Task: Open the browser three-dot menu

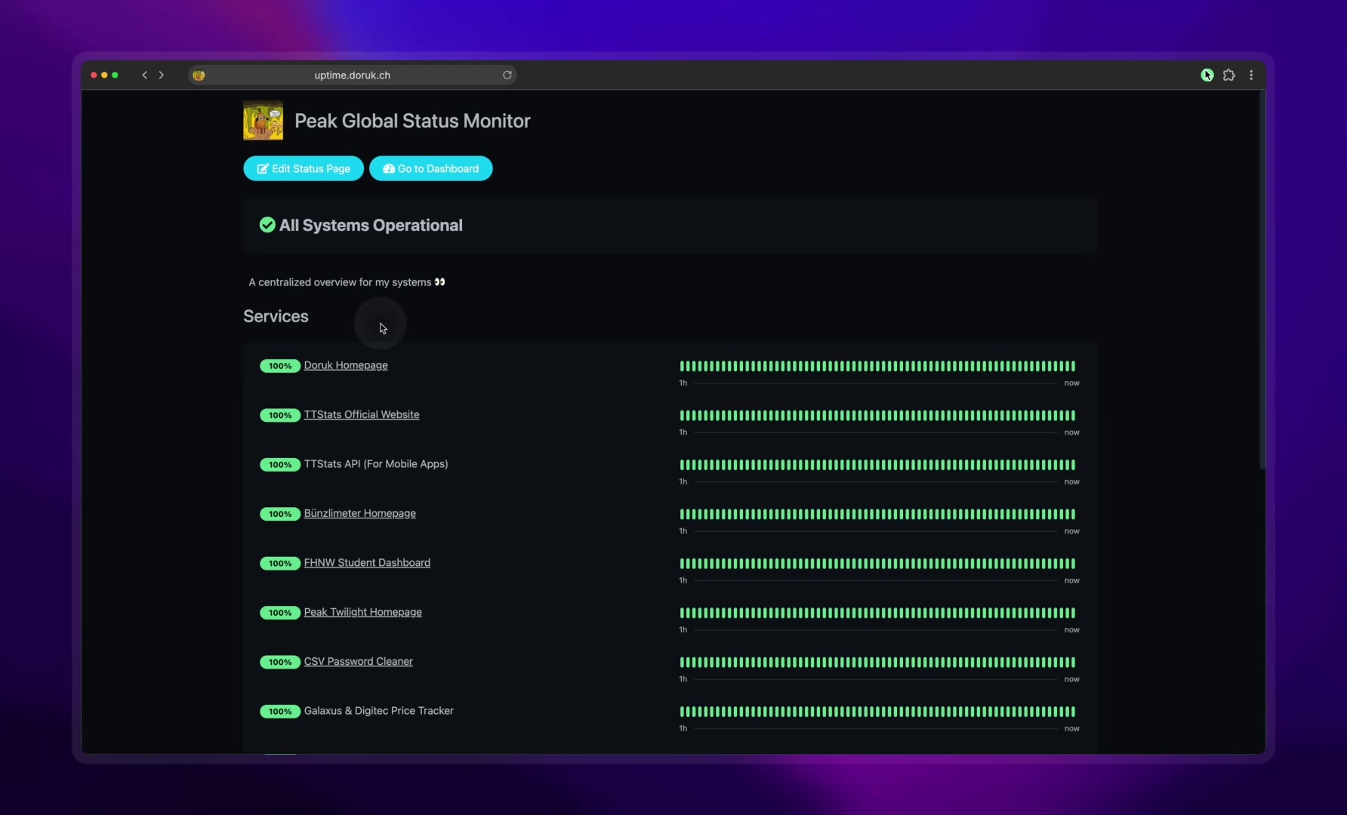Action: coord(1251,75)
